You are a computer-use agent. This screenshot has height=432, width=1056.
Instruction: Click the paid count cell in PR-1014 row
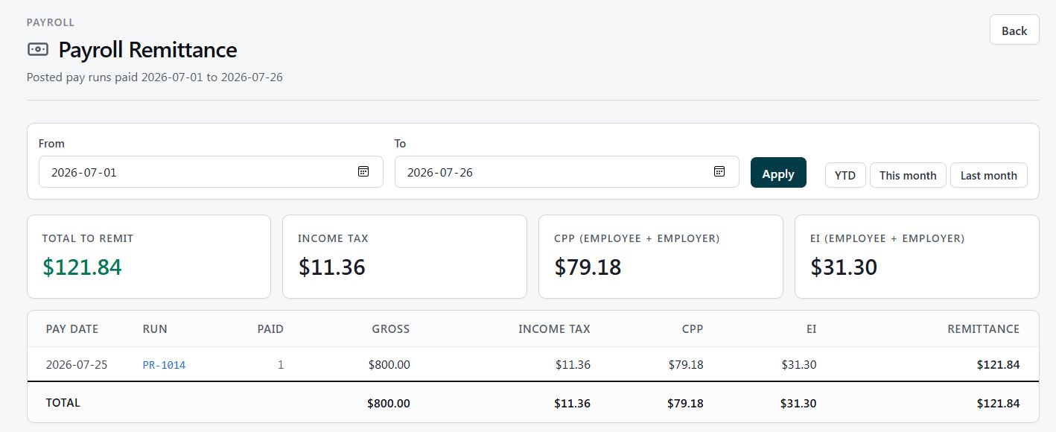(280, 365)
